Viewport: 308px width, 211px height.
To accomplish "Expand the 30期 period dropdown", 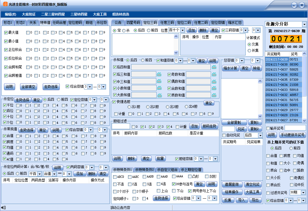I will tap(303, 193).
